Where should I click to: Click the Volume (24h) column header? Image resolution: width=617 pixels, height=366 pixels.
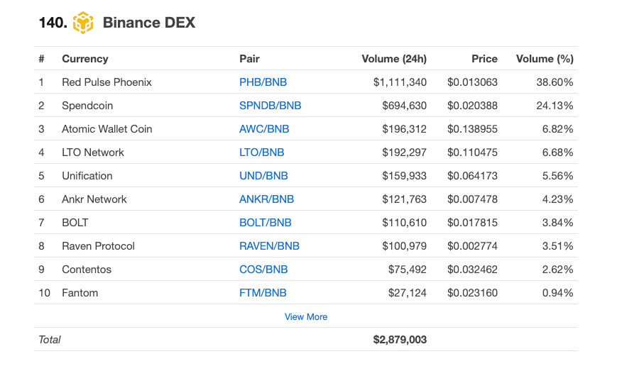coord(394,59)
